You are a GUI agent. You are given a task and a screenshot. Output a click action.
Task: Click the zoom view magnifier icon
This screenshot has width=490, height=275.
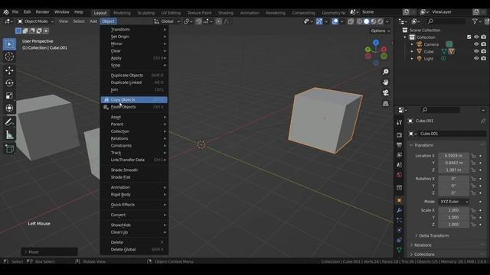[x=386, y=72]
